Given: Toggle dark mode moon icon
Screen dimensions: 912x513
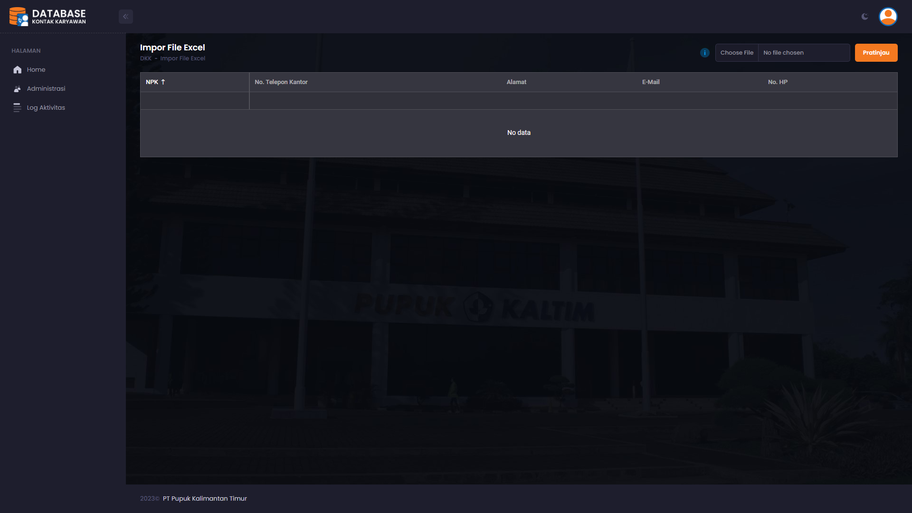Looking at the screenshot, I should point(865,17).
